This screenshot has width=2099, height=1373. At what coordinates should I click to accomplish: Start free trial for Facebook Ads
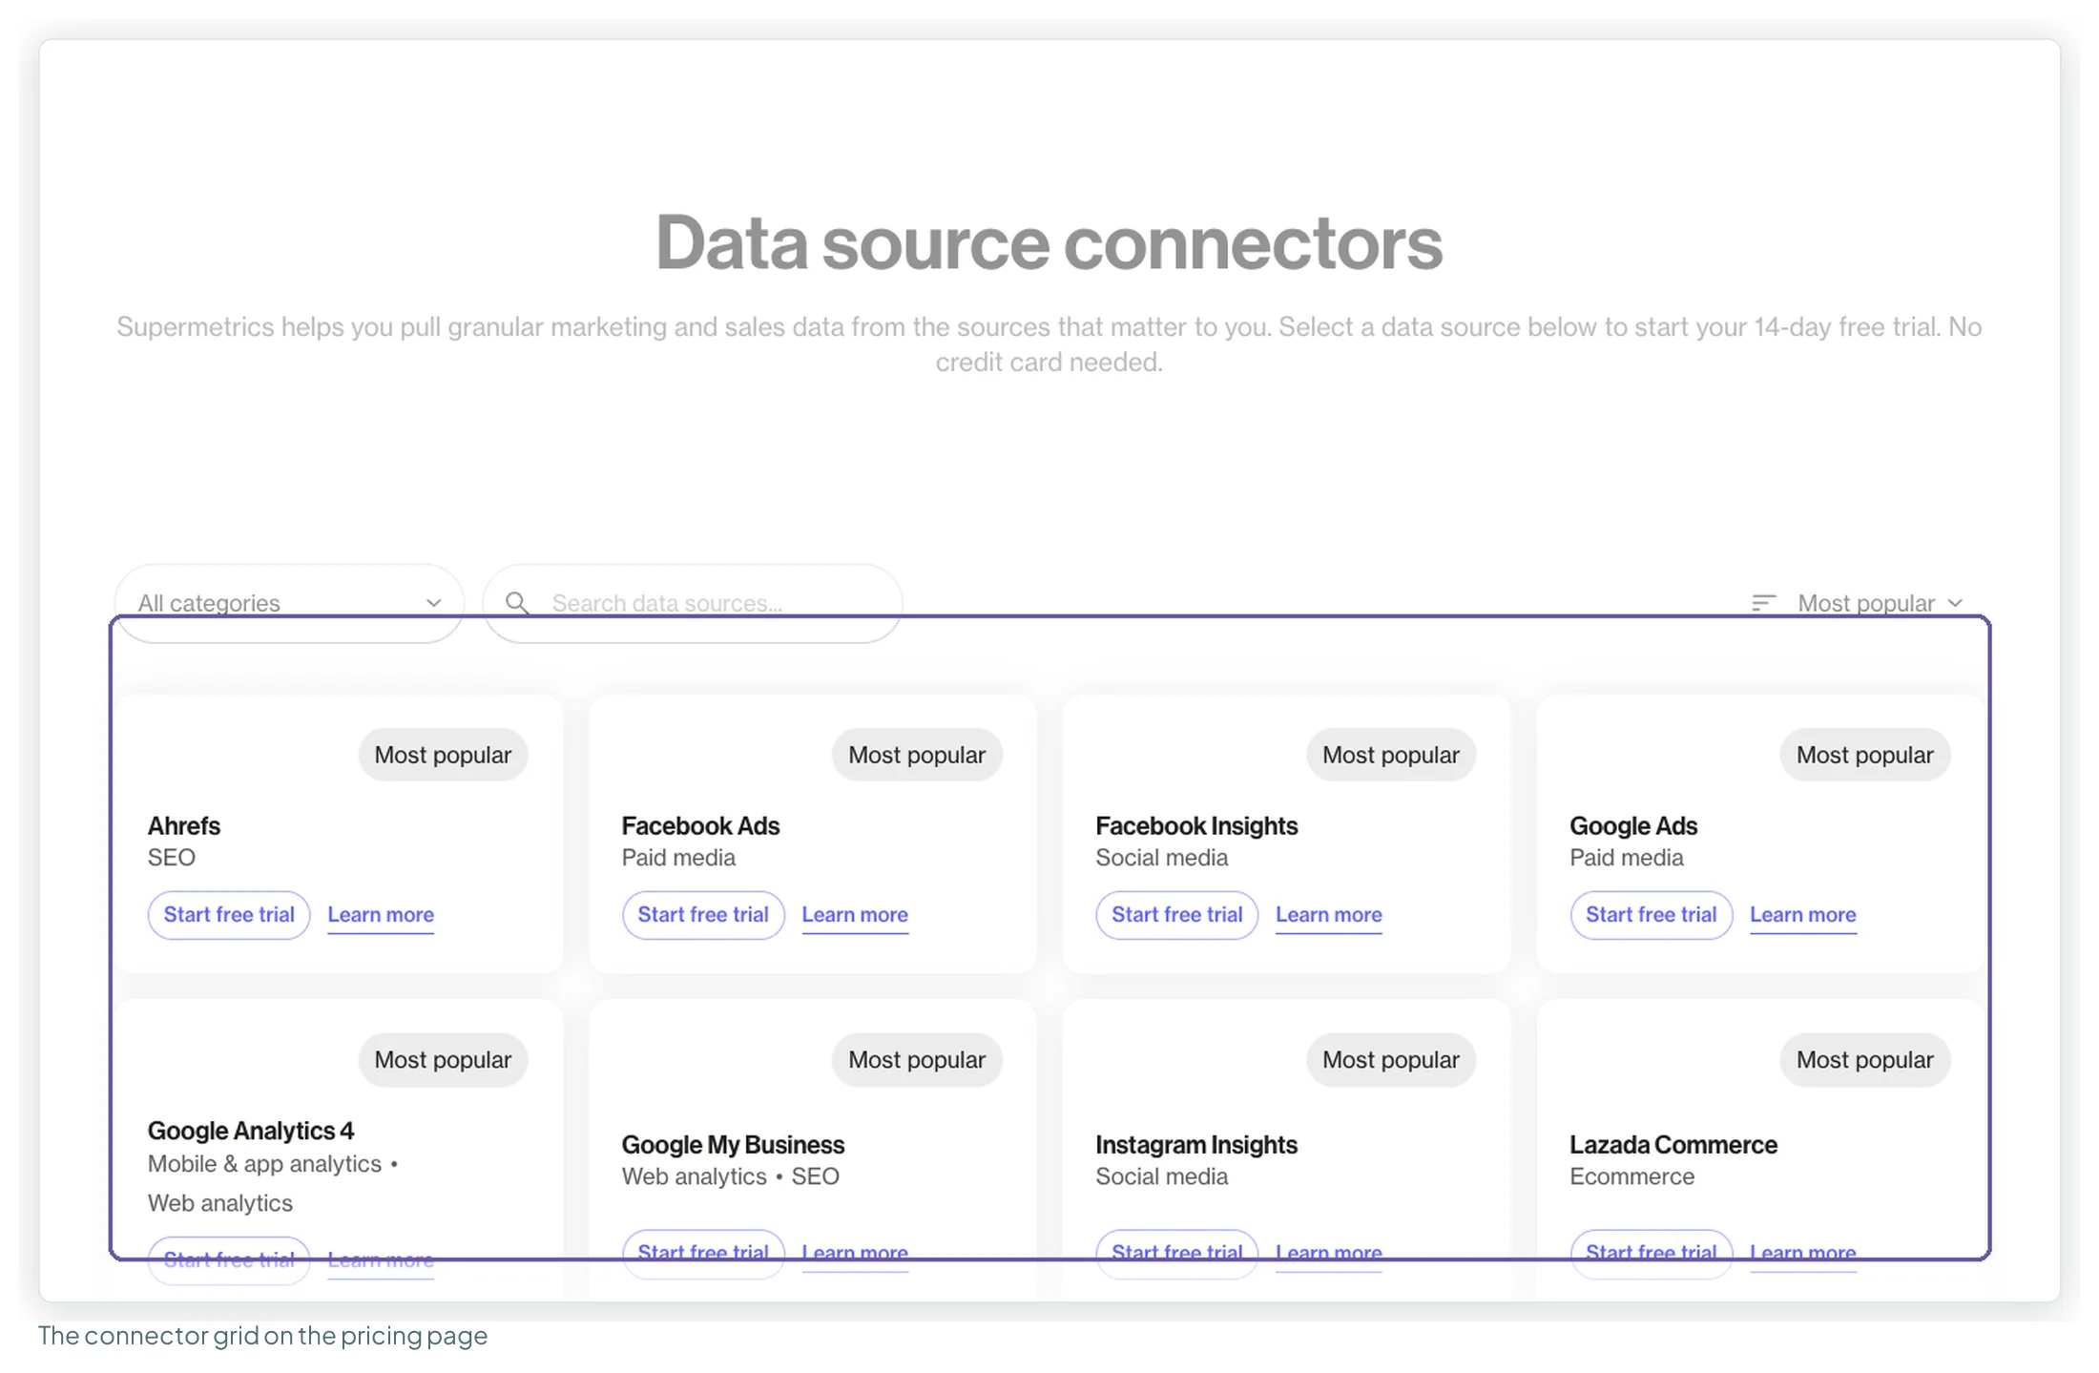pos(703,915)
